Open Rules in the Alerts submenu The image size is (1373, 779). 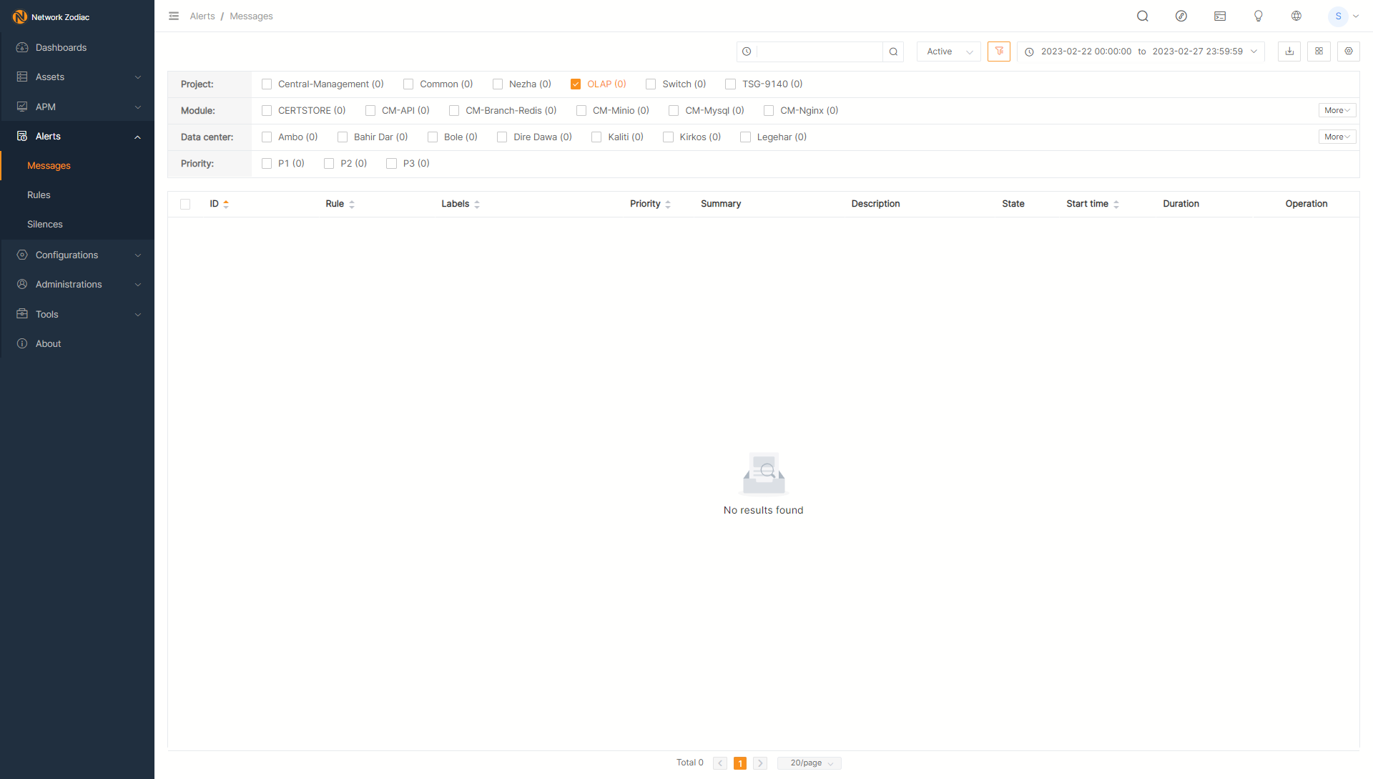(x=39, y=195)
